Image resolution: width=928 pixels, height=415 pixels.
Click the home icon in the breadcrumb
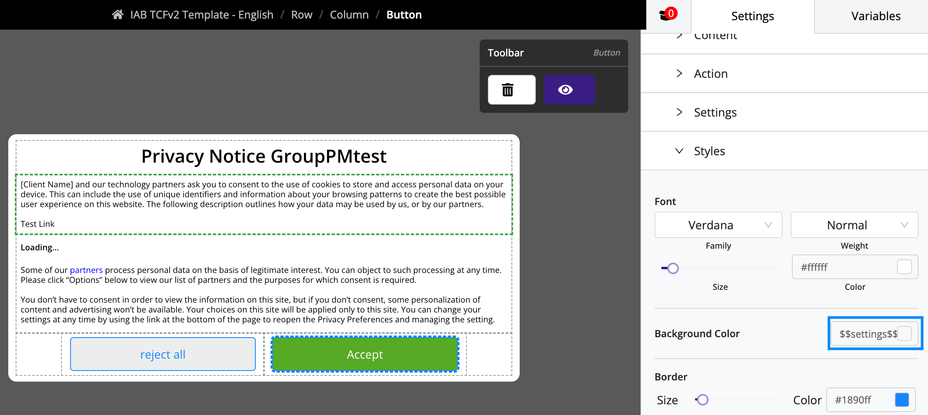(118, 15)
